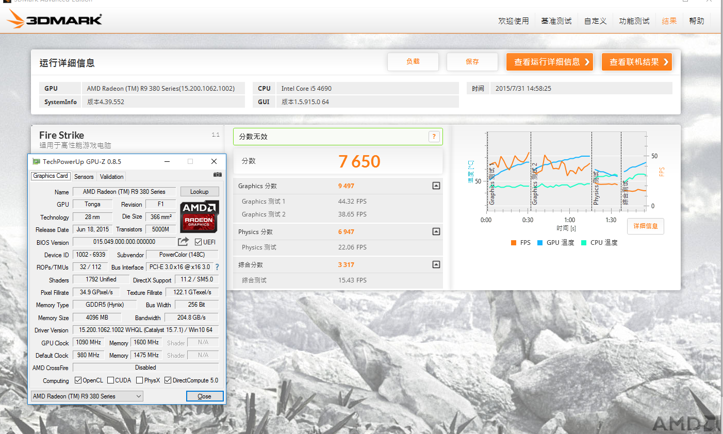Click the GPU name field in GPU-Z
The image size is (723, 434).
click(124, 191)
